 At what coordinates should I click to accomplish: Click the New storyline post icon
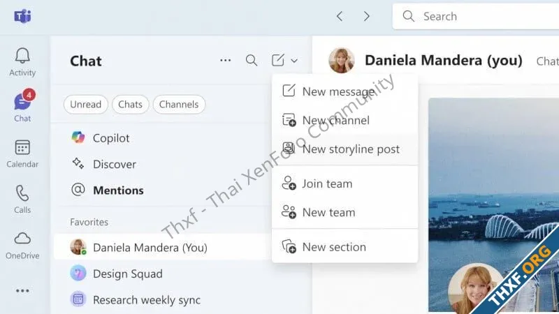[289, 148]
